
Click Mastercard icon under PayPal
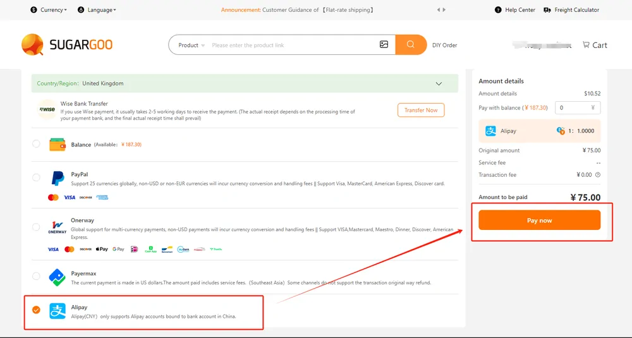coord(53,197)
